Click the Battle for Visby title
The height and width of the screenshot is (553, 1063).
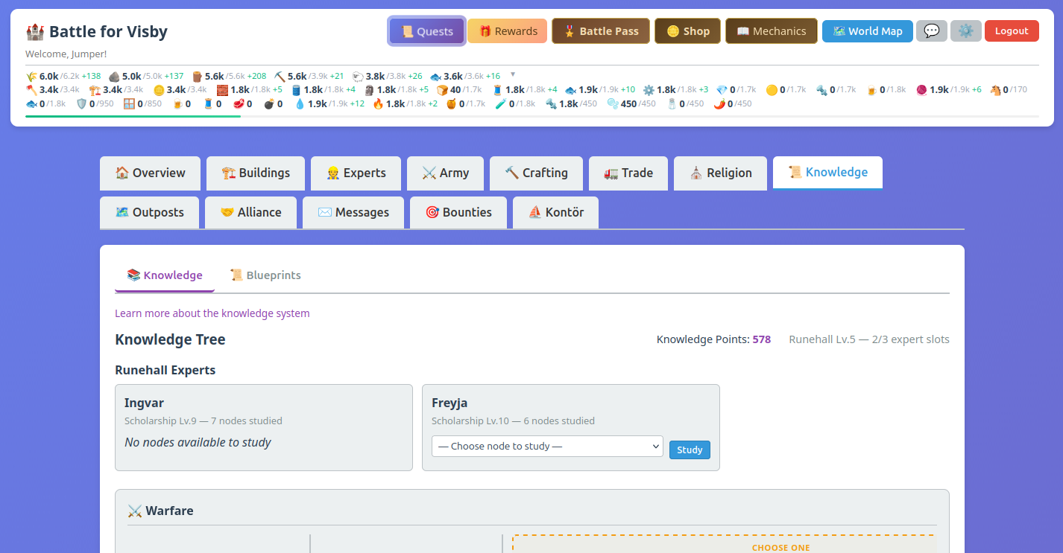pyautogui.click(x=97, y=31)
